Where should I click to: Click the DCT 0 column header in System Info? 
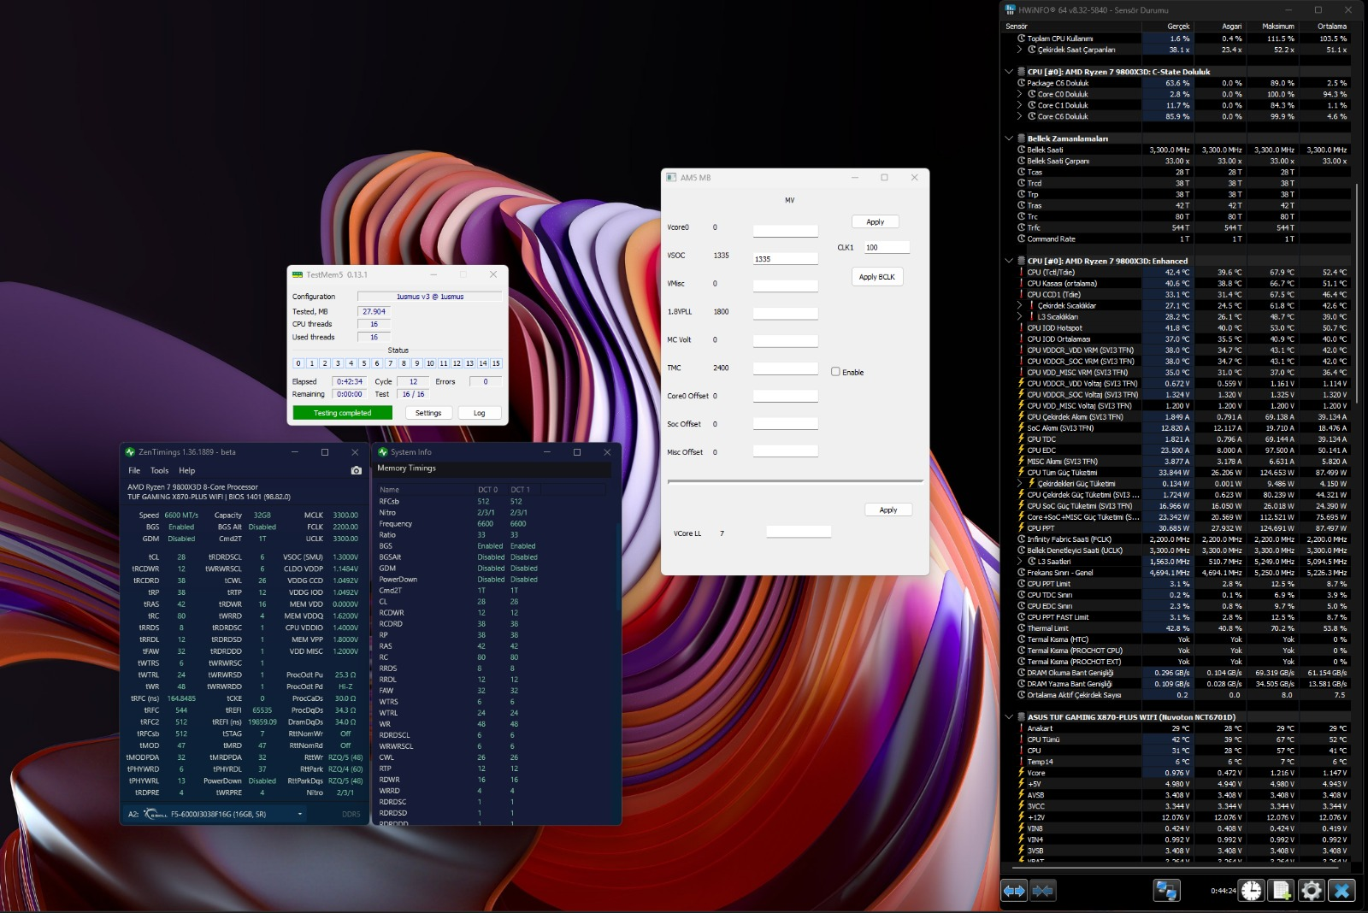tap(490, 489)
